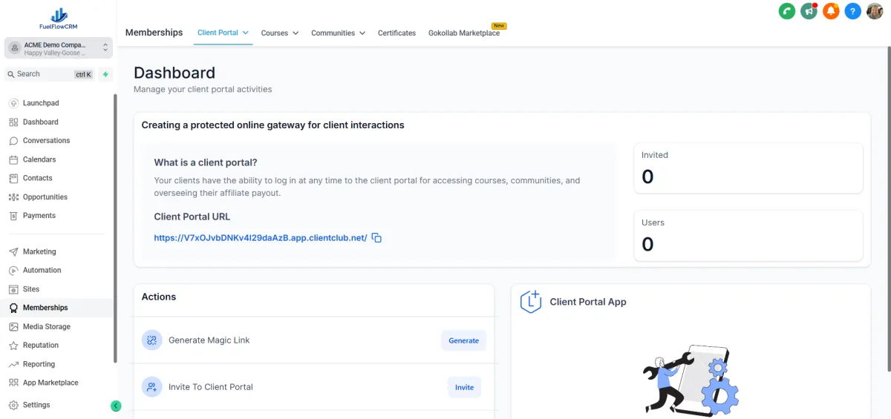Switch to the Certificates tab
This screenshot has height=419, width=891.
click(x=396, y=33)
